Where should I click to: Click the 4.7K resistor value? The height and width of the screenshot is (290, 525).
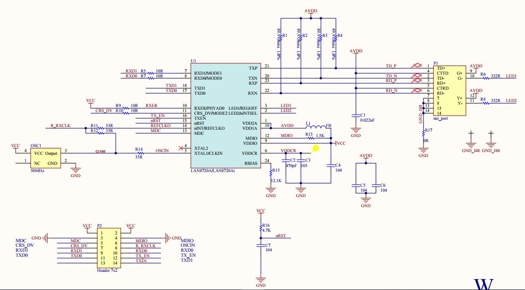(266, 230)
